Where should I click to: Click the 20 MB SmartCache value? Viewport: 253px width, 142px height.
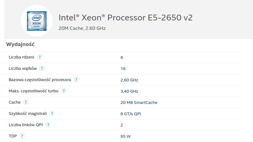point(139,102)
